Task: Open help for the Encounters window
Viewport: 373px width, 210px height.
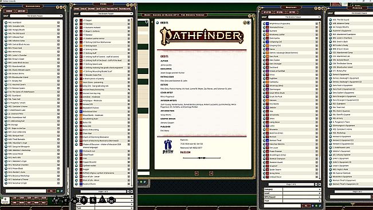Action: pos(57,7)
